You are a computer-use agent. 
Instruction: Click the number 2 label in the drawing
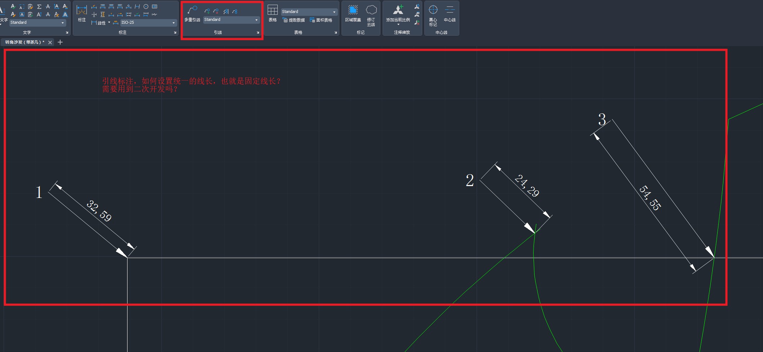(470, 180)
